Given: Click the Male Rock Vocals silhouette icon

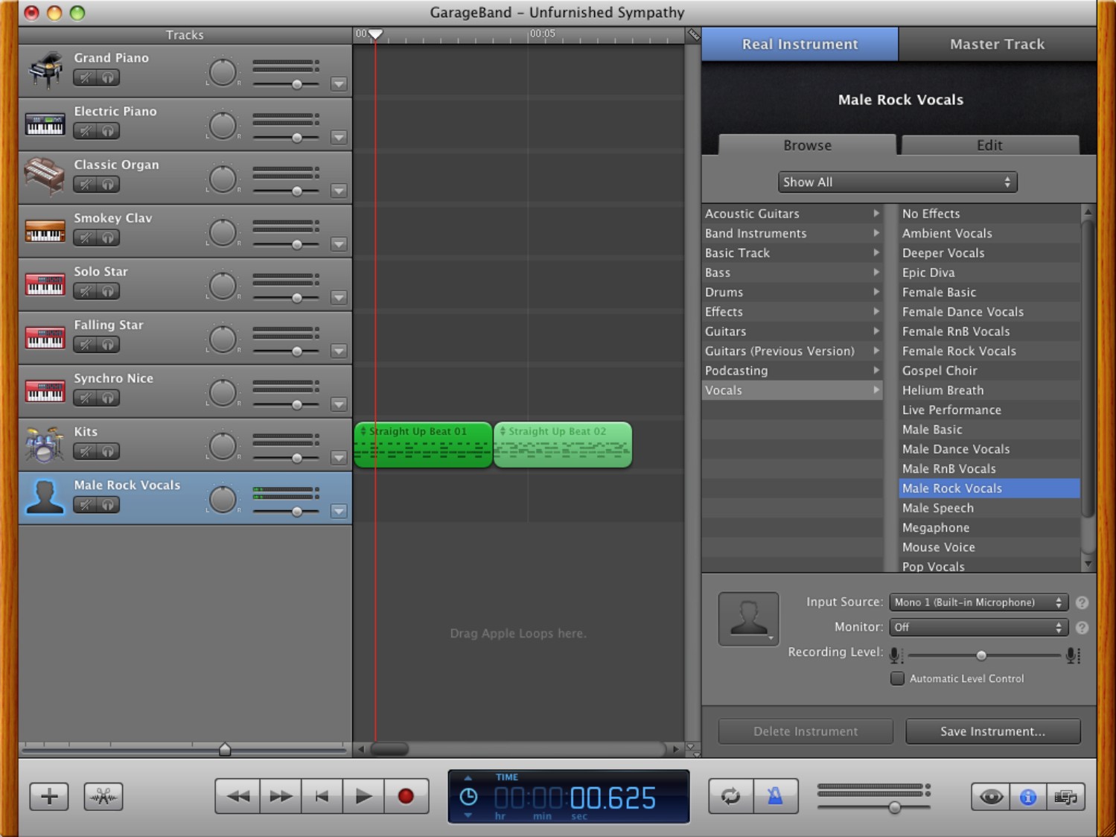Looking at the screenshot, I should [45, 497].
